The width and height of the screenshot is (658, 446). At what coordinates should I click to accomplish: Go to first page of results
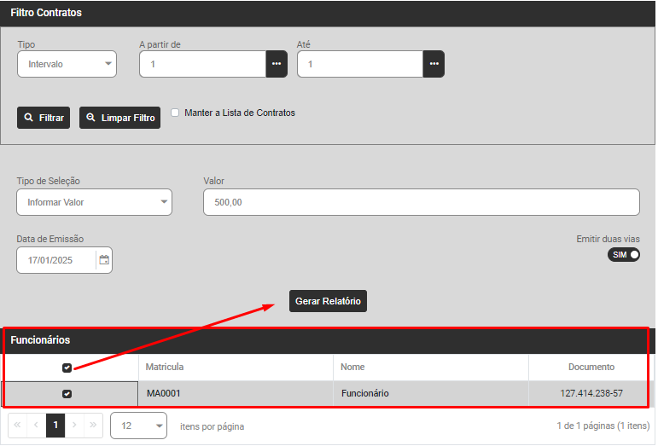pyautogui.click(x=17, y=425)
